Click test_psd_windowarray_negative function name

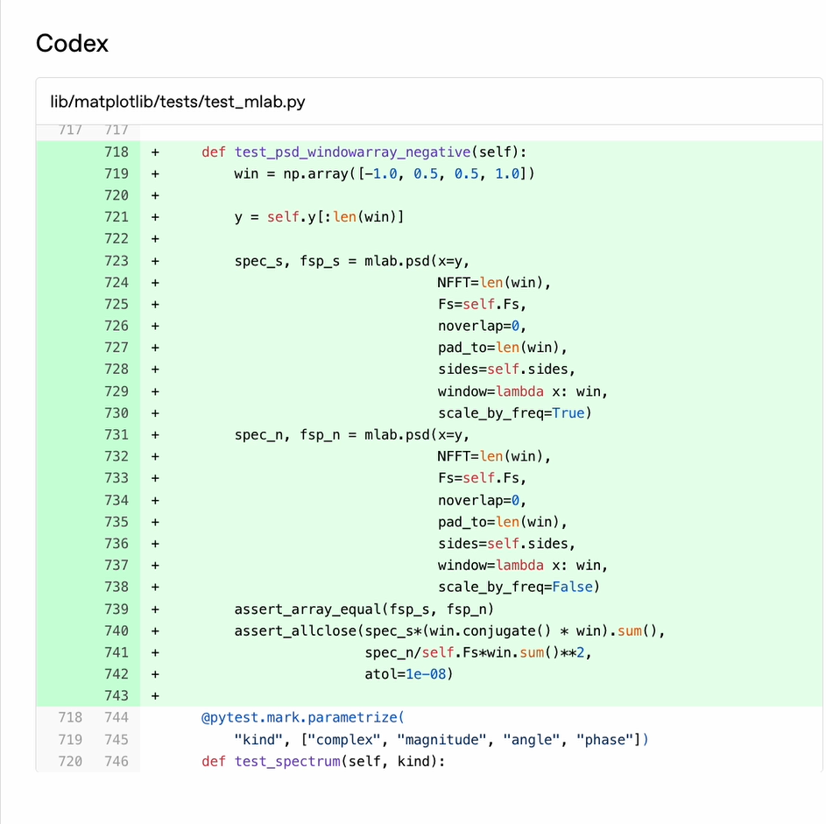click(x=352, y=152)
